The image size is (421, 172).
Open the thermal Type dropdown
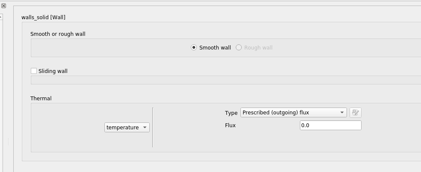[293, 113]
